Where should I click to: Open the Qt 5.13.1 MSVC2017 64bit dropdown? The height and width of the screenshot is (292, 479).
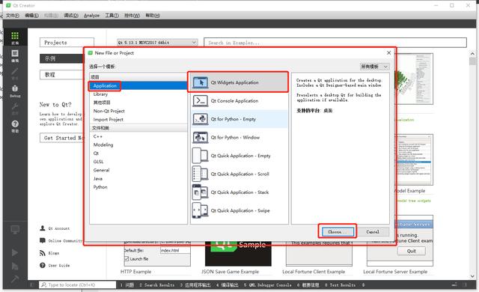pyautogui.click(x=157, y=43)
